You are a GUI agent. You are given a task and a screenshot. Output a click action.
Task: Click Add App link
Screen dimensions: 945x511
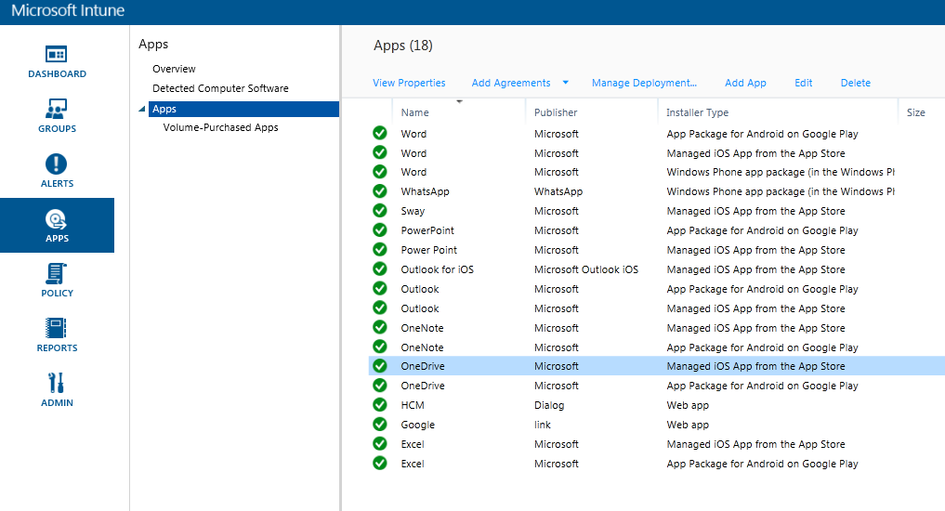pos(745,83)
